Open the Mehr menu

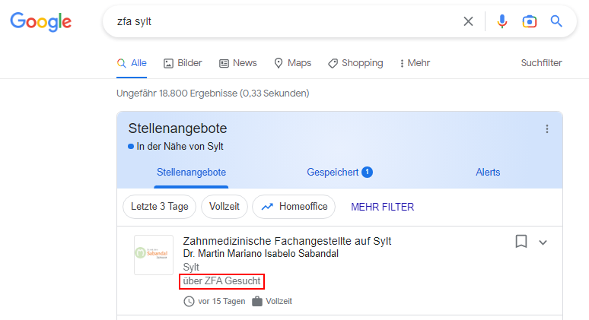click(x=415, y=63)
